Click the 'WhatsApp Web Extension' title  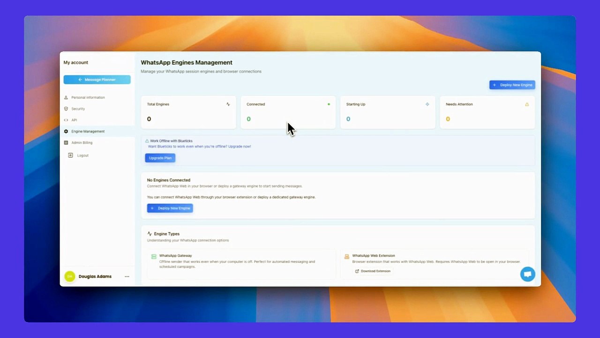pyautogui.click(x=374, y=256)
